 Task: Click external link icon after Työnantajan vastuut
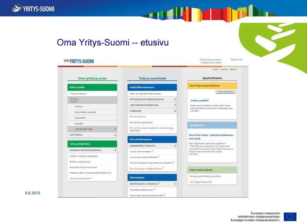(x=164, y=195)
